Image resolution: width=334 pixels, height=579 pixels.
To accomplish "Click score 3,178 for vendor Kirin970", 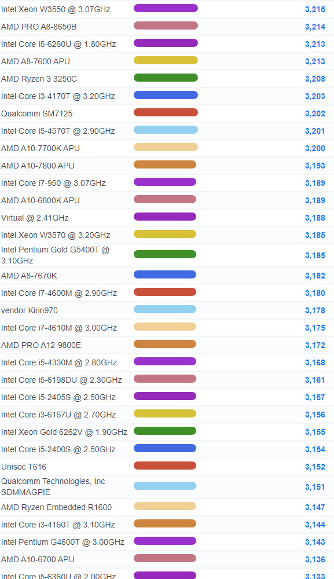I will pos(315,310).
